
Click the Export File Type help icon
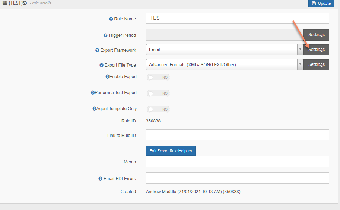tap(101, 65)
